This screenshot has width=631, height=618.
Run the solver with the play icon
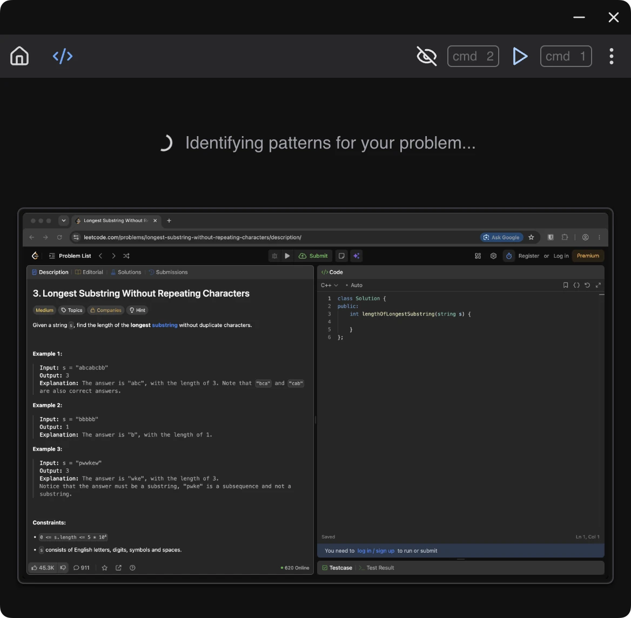520,56
